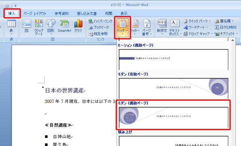Open ドロップ キャップ options
The width and height of the screenshot is (241, 146).
[198, 33]
